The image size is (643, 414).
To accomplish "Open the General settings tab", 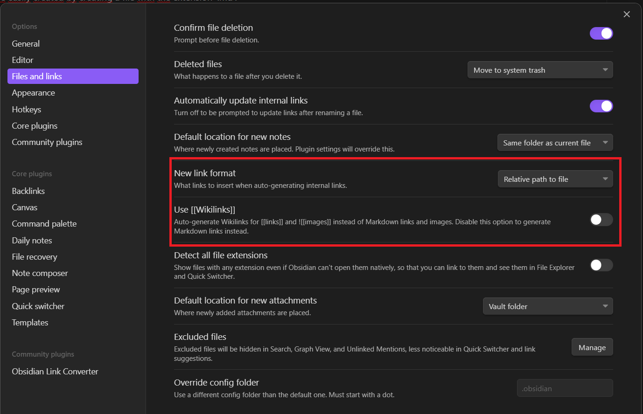I will click(26, 44).
